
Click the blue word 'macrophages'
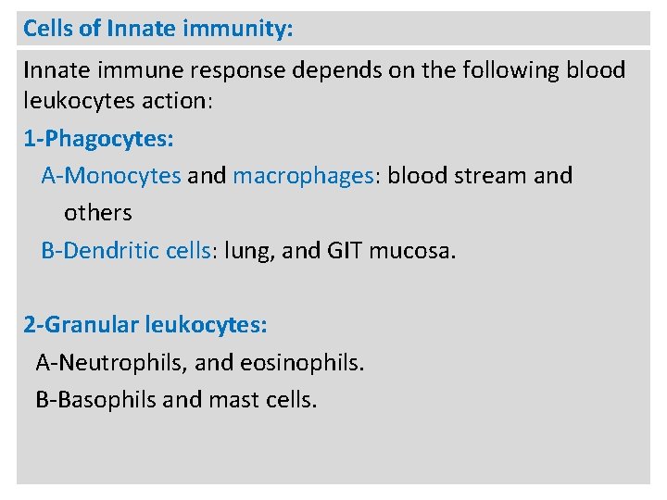(x=303, y=176)
